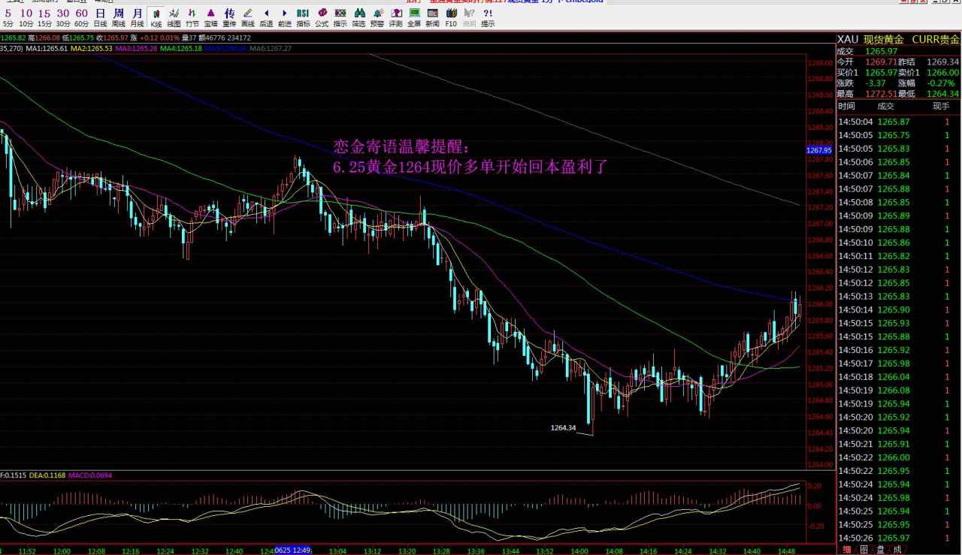Select the 竹节 bar chart mode
This screenshot has width=962, height=555.
point(192,17)
